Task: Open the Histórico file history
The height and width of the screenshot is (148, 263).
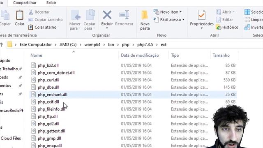Action: pos(227,27)
